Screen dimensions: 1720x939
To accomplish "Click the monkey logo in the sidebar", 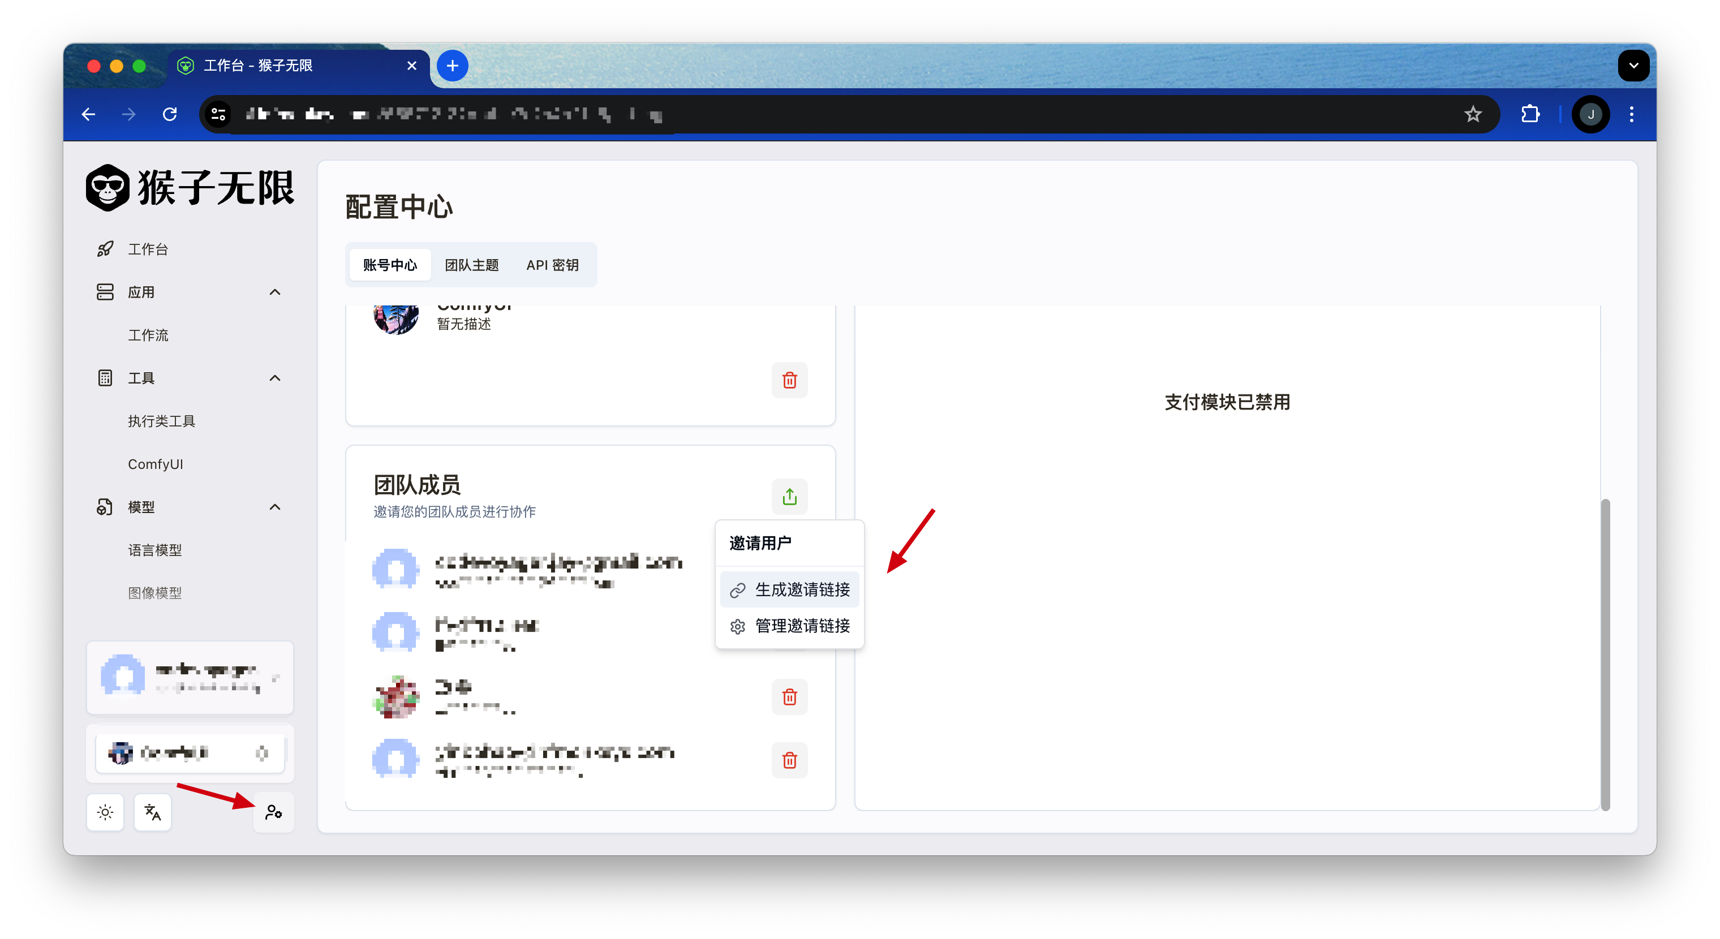I will (107, 188).
